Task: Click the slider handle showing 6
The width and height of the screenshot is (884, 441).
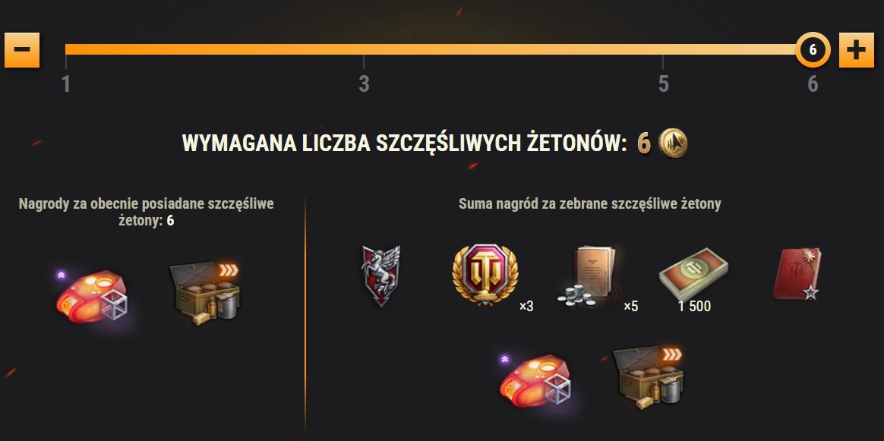Action: (x=813, y=49)
